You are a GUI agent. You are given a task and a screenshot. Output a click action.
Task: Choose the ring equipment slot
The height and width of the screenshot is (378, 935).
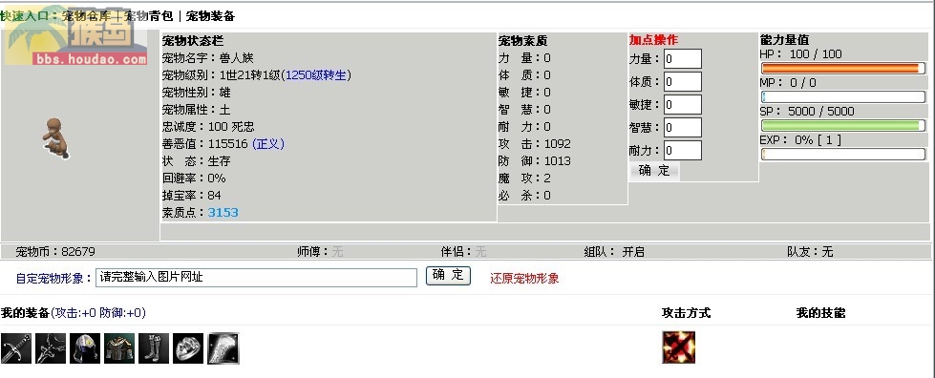(188, 348)
